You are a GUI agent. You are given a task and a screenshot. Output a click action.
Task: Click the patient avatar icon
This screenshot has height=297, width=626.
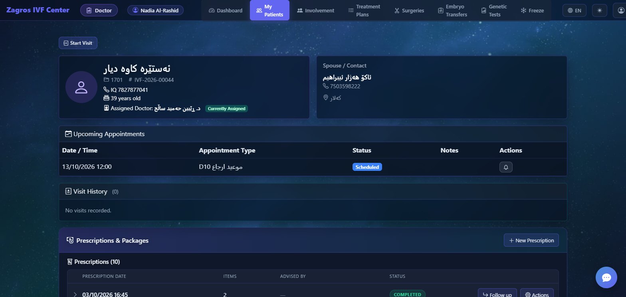(x=81, y=87)
